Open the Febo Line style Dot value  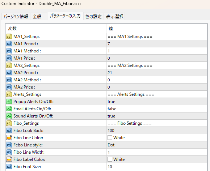click(x=156, y=145)
